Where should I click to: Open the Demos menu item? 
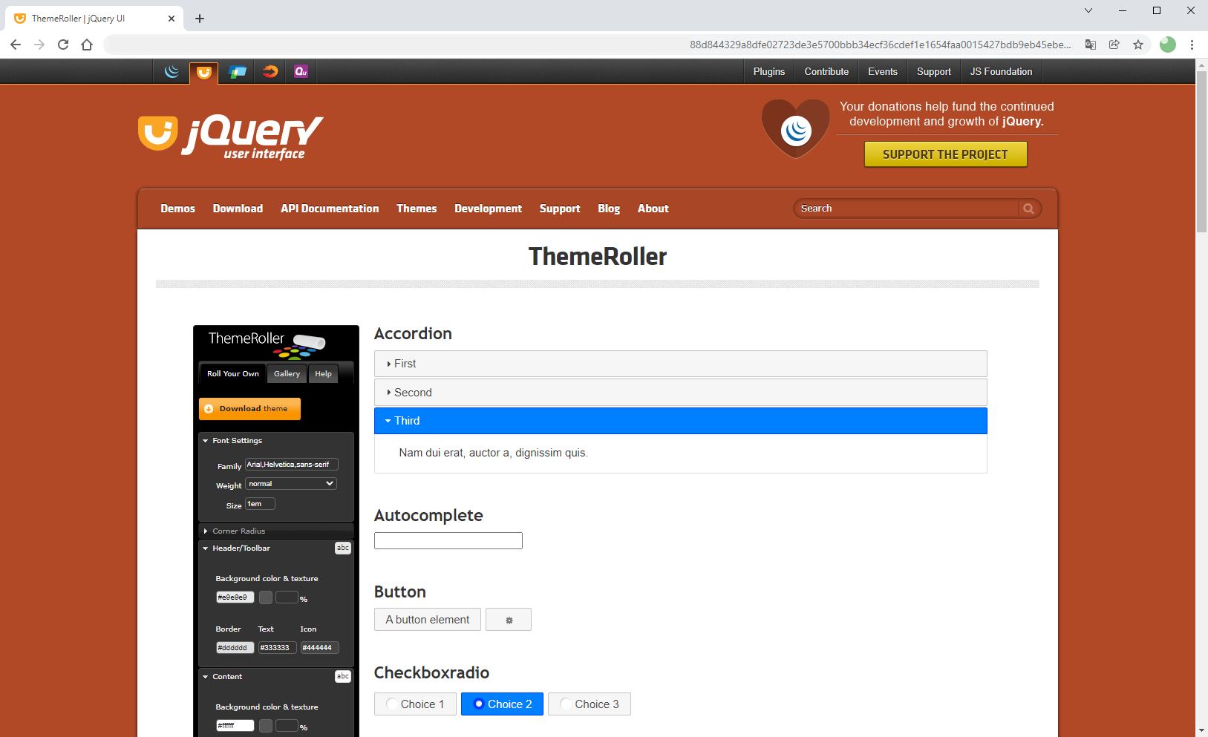(x=177, y=209)
